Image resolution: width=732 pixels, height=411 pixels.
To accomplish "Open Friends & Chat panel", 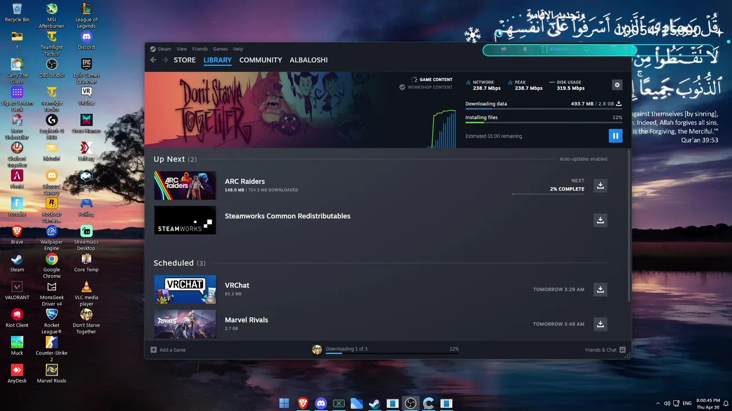I will (605, 350).
